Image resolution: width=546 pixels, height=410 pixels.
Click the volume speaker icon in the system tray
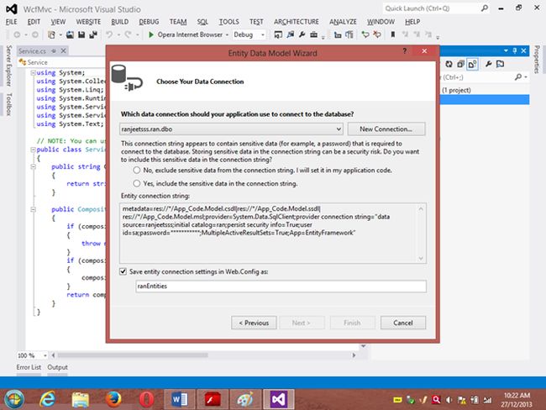(449, 400)
